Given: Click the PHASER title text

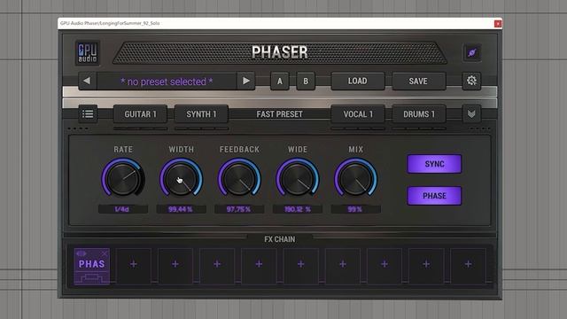Looking at the screenshot, I should pyautogui.click(x=280, y=52).
